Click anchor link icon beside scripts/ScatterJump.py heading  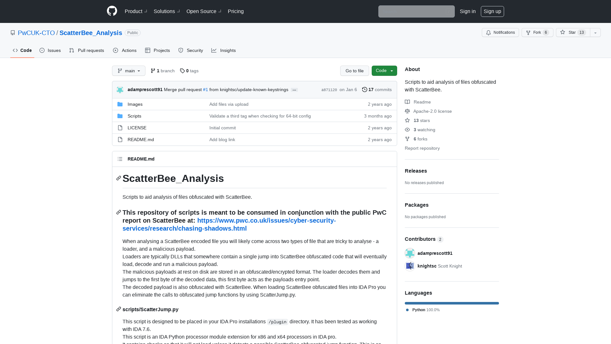pyautogui.click(x=119, y=309)
